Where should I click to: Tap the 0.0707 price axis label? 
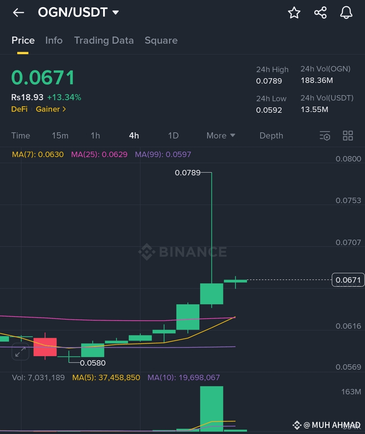coord(348,242)
